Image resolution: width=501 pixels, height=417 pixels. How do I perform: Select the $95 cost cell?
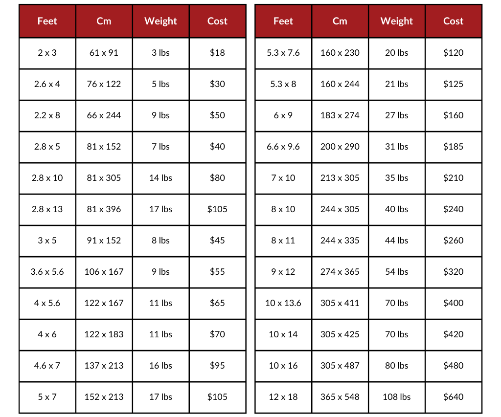(217, 366)
